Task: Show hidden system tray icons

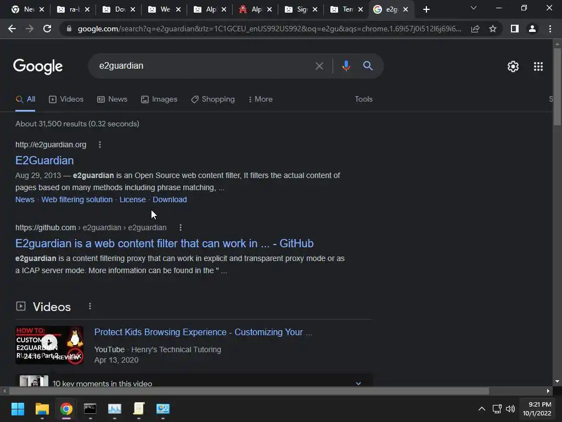Action: [482, 409]
